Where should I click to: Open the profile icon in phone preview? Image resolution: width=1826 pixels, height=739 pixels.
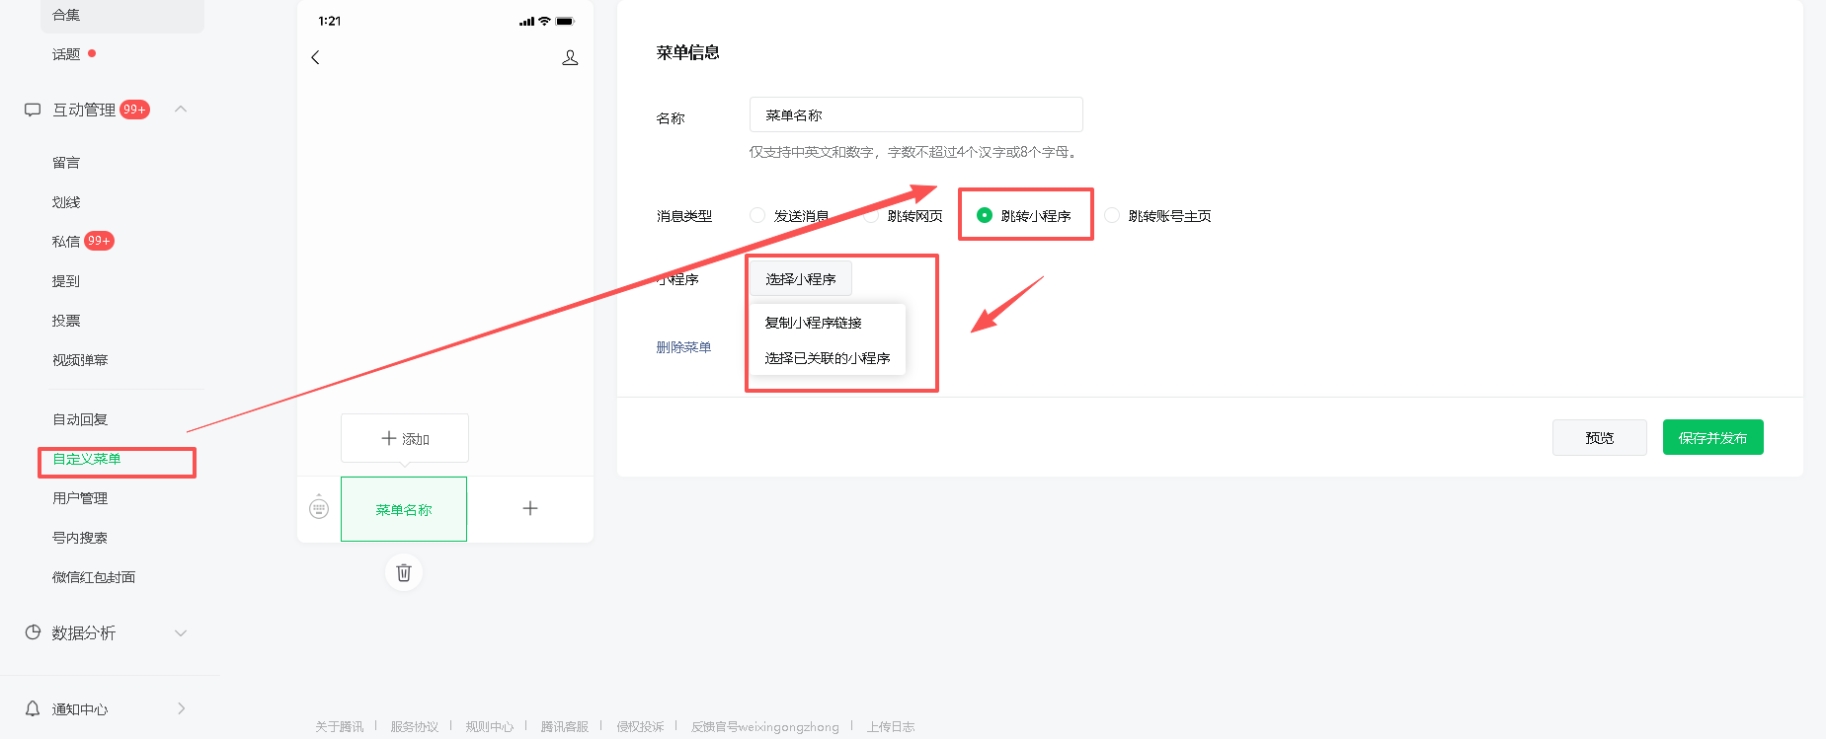click(x=570, y=58)
